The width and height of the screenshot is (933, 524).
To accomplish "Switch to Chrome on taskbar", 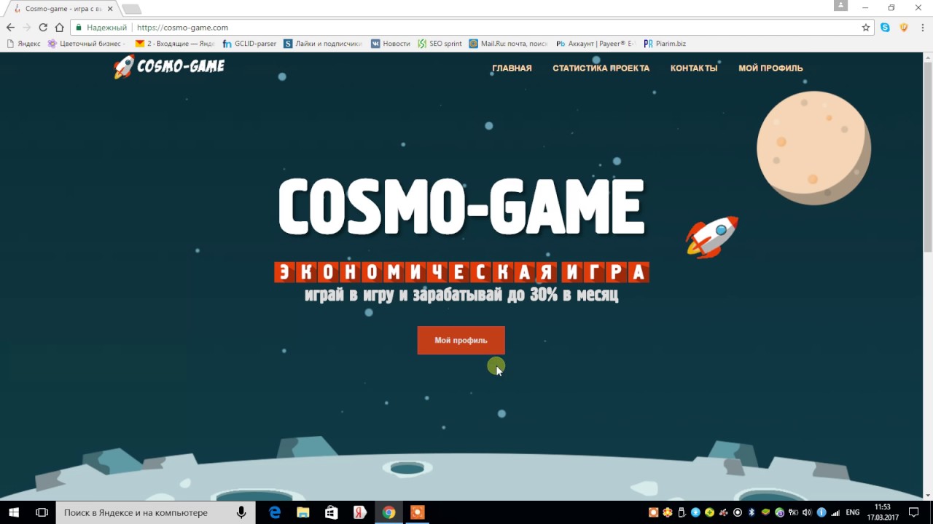I will coord(389,512).
